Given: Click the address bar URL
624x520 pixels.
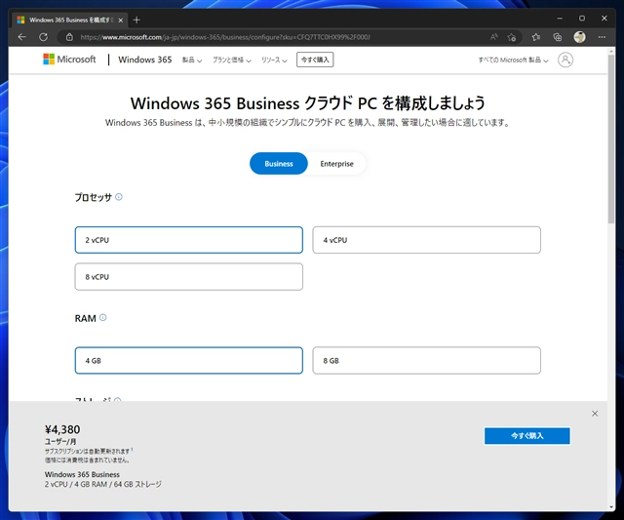Looking at the screenshot, I should tap(225, 37).
